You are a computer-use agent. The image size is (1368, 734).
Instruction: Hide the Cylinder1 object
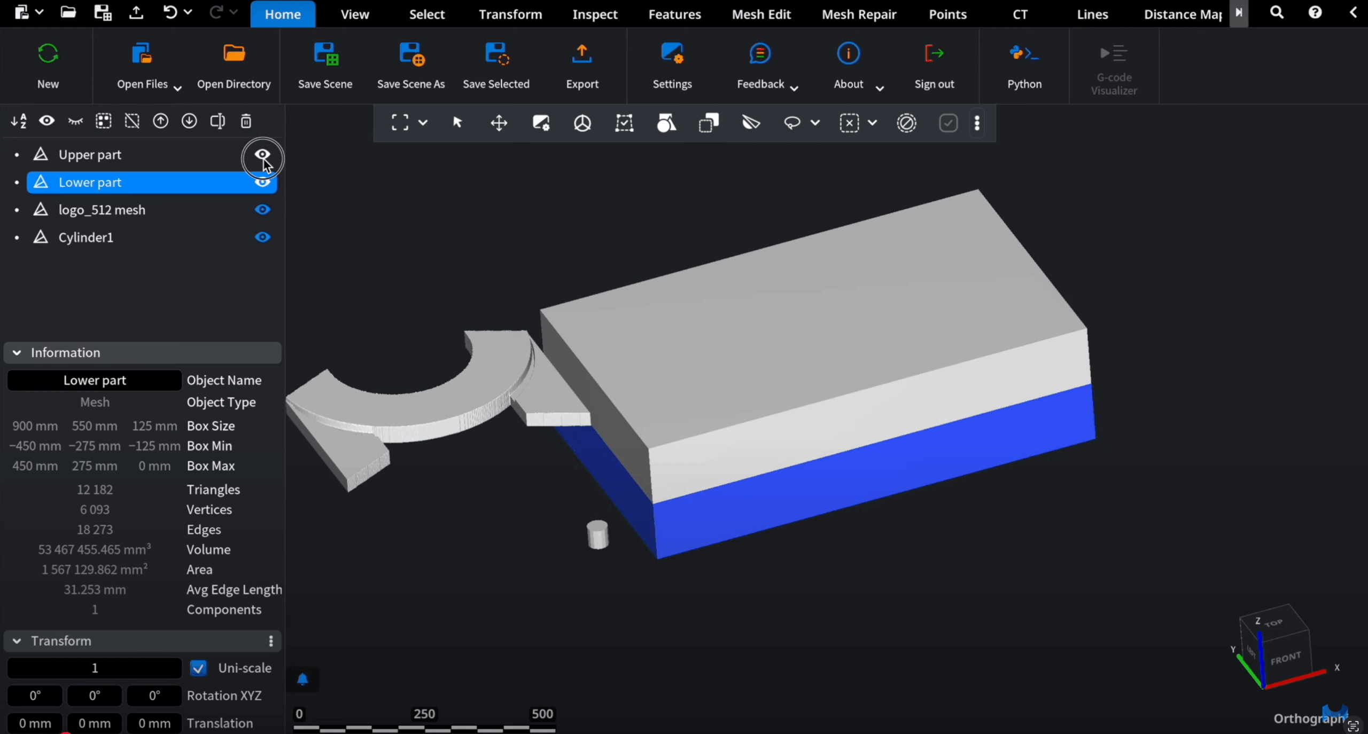pos(262,237)
